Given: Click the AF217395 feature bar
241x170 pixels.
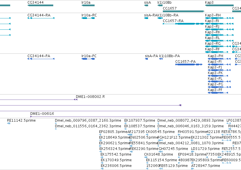Looking at the screenshot, I should tap(130, 135).
